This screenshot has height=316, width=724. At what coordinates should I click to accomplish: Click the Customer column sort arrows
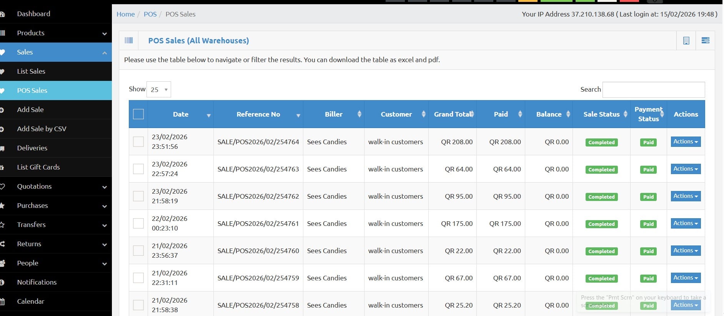(423, 114)
